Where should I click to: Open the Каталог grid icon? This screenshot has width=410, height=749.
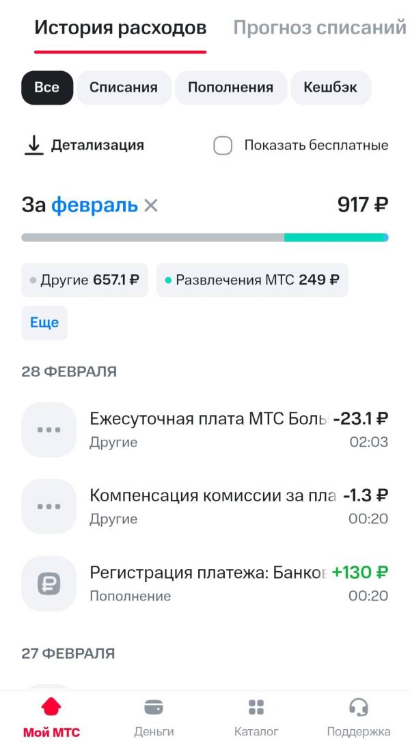click(x=256, y=707)
